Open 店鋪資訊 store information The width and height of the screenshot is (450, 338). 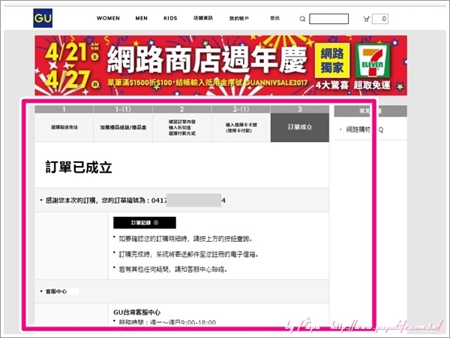(x=203, y=18)
